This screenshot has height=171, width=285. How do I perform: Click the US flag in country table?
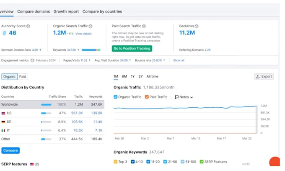coord(3,113)
